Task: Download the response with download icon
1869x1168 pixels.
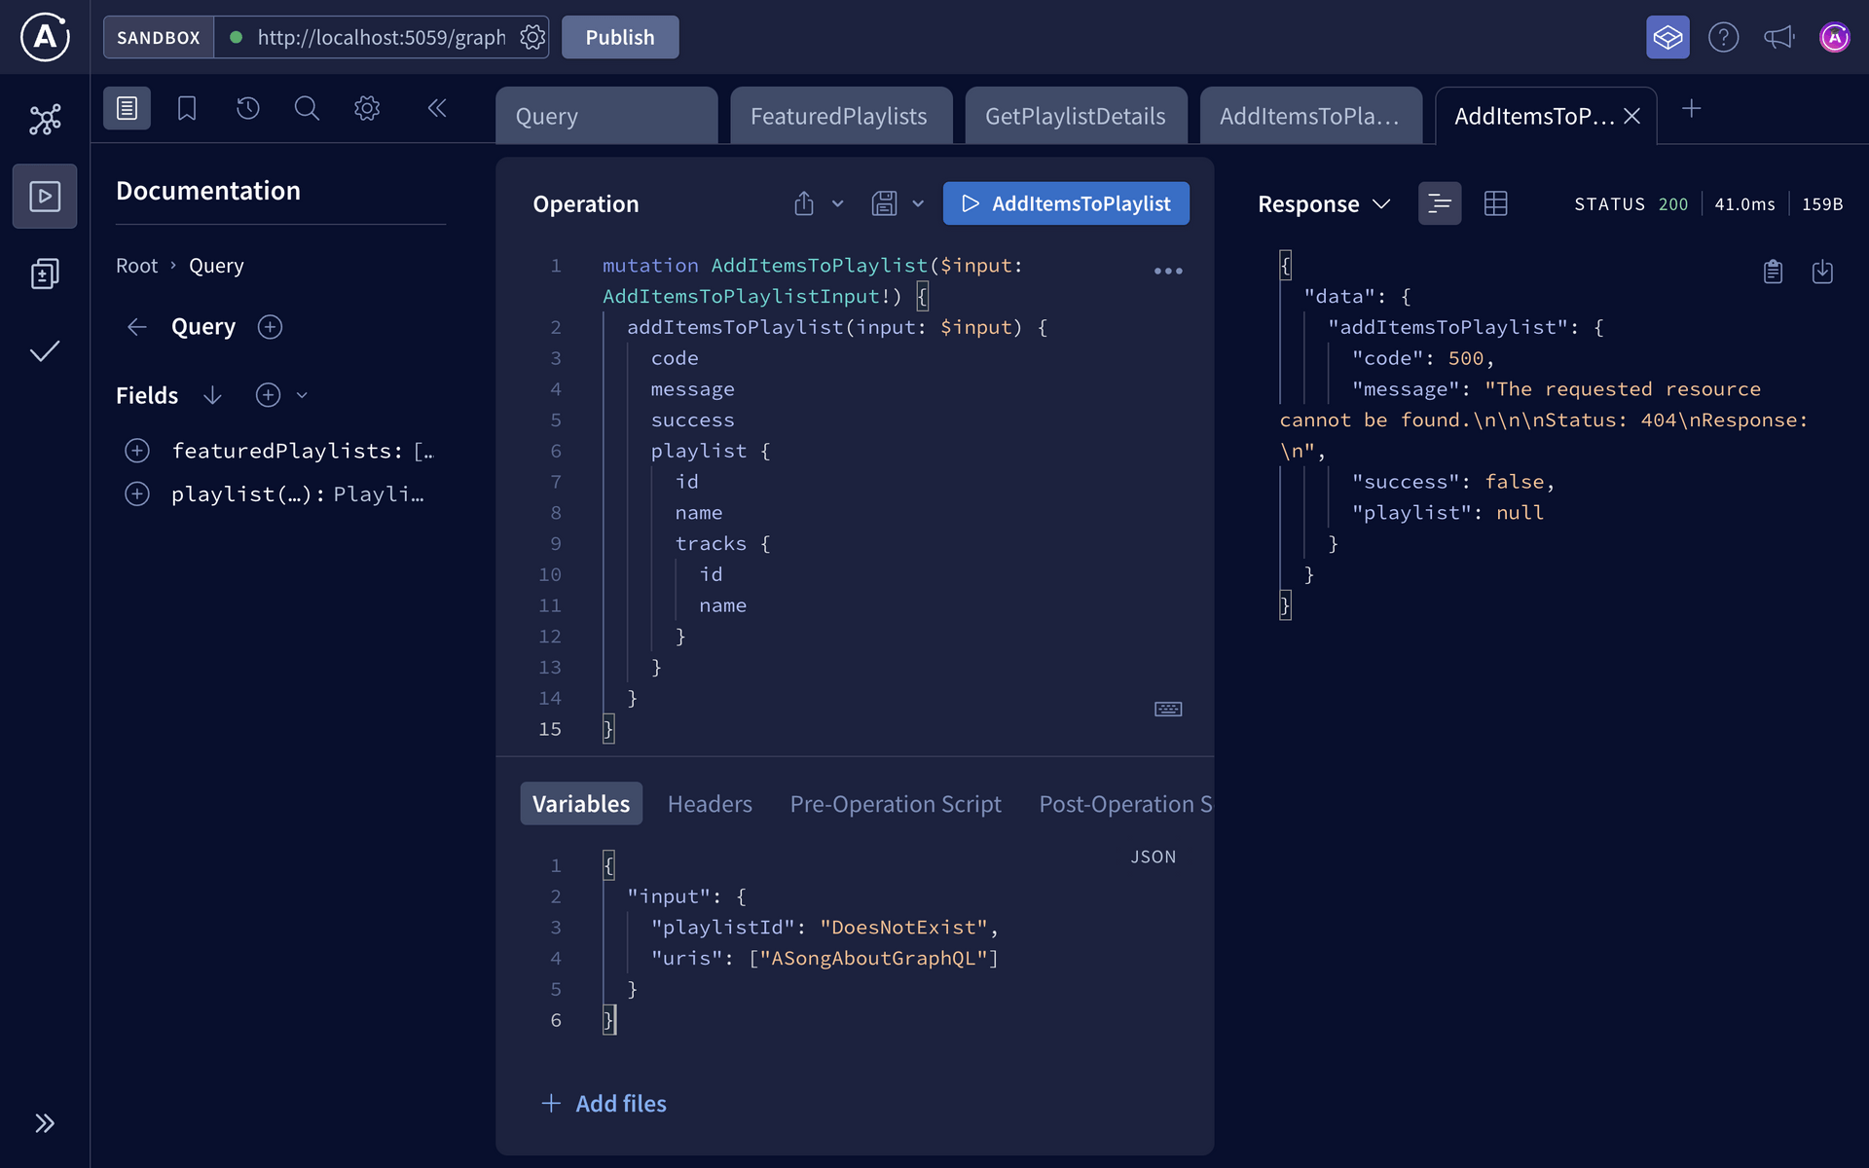Action: pos(1822,272)
